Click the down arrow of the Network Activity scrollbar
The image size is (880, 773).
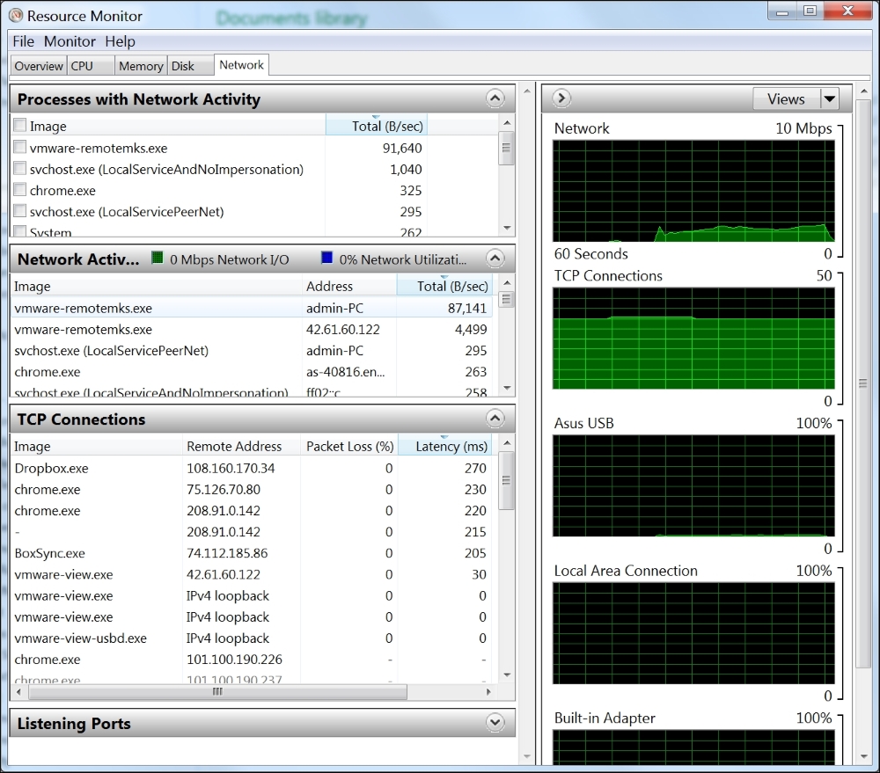[x=507, y=388]
